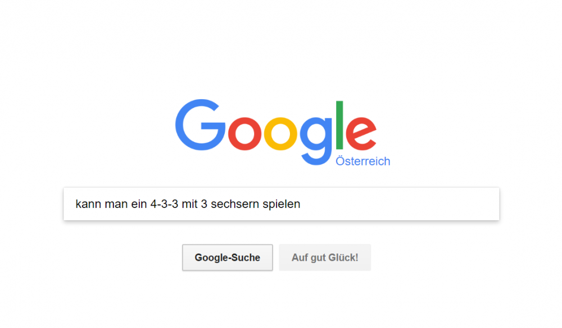Click the red first o in logo
The width and height of the screenshot is (562, 328).
pos(245,133)
